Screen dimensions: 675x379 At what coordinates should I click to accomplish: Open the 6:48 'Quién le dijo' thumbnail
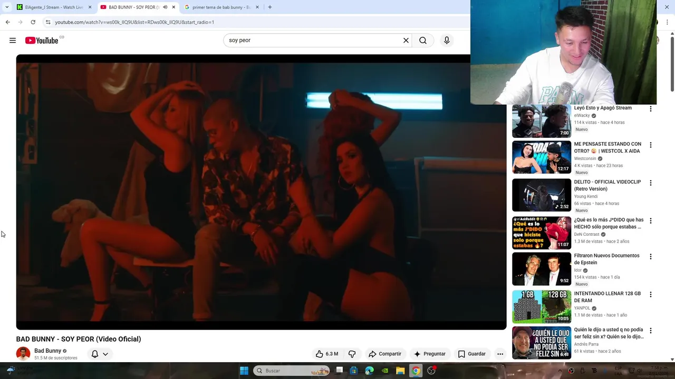(x=542, y=343)
